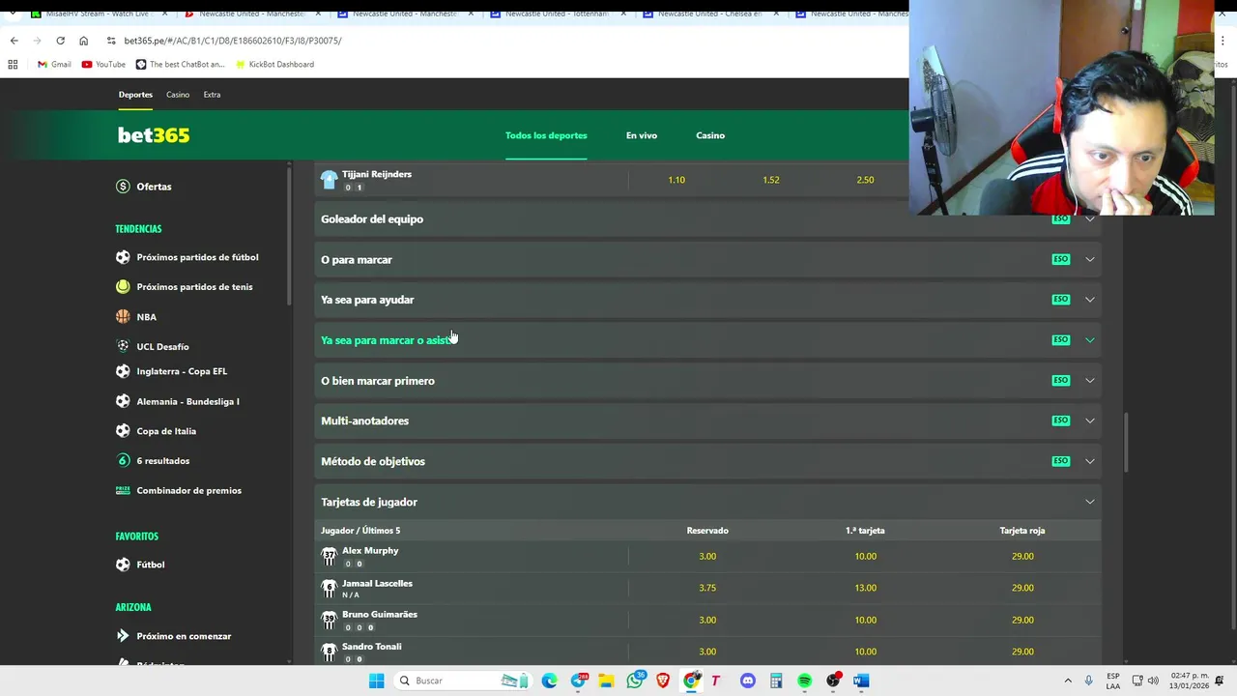Image resolution: width=1237 pixels, height=696 pixels.
Task: Open Casino in the green header
Action: click(x=710, y=135)
